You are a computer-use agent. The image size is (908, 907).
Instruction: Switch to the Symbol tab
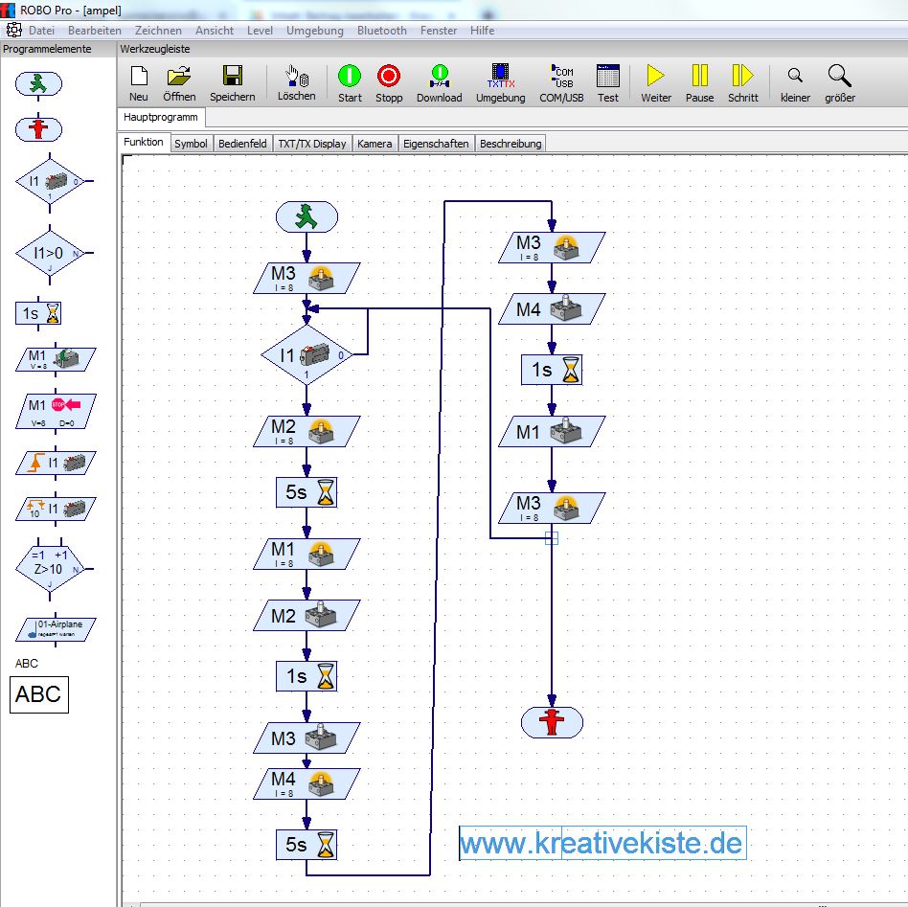click(x=192, y=144)
